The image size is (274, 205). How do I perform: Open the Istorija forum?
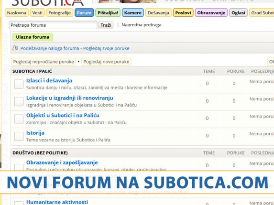[35, 133]
